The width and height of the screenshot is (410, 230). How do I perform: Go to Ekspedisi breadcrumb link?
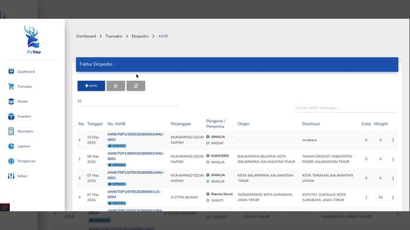tap(140, 36)
